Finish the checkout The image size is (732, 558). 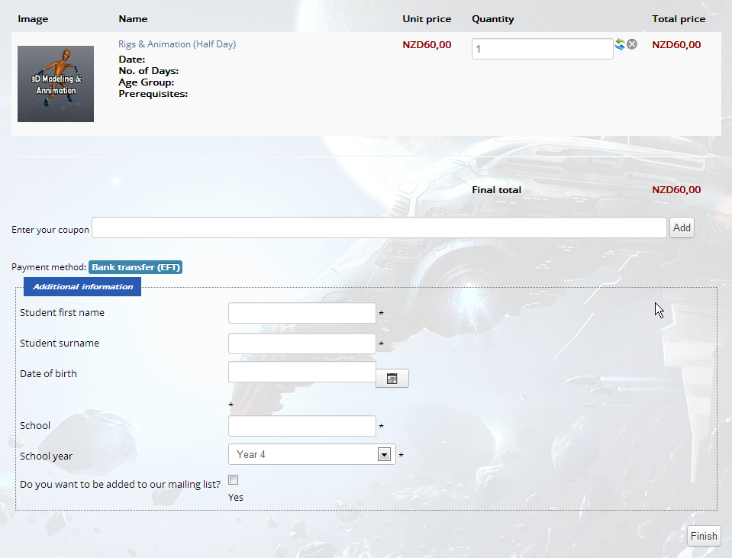pos(704,536)
